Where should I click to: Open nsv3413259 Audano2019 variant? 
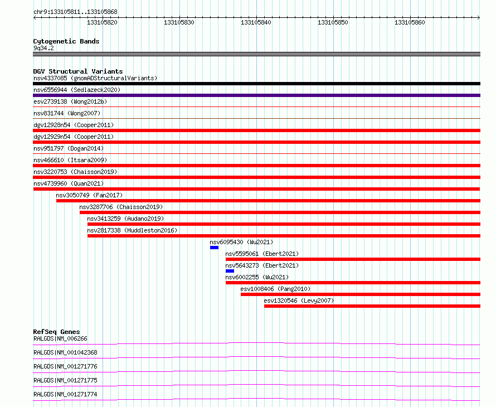(x=125, y=219)
